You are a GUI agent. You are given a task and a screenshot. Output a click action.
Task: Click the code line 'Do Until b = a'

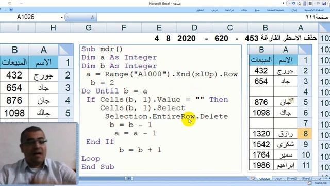point(114,91)
